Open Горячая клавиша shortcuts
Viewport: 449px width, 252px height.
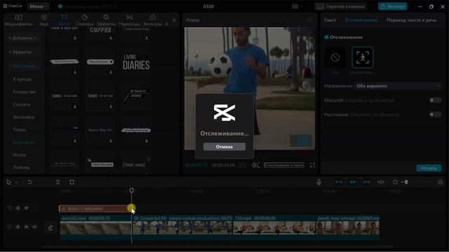[x=341, y=6]
